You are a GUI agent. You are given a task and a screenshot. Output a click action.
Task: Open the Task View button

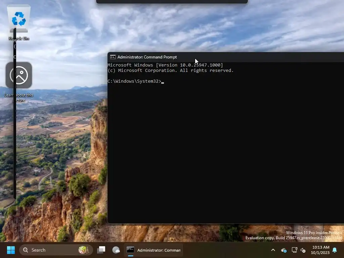tap(101, 250)
